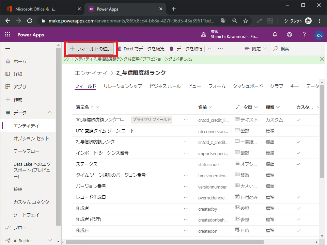Image resolution: width=327 pixels, height=245 pixels.
Task: Switch to the グラフ tab
Action: (277, 86)
